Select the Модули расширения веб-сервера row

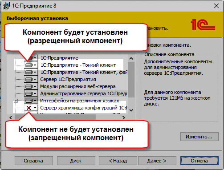[x=78, y=86]
